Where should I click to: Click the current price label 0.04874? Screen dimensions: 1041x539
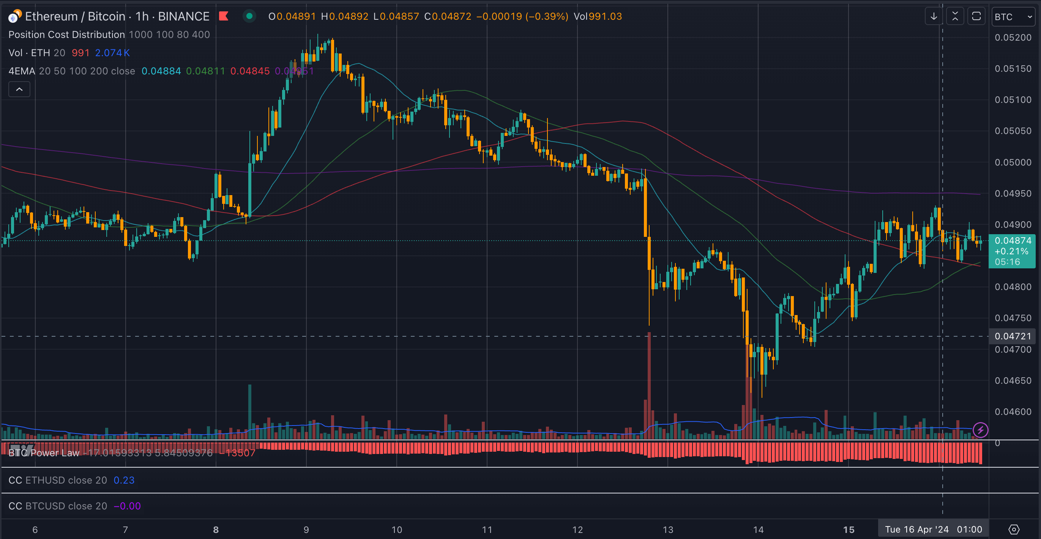(1012, 251)
